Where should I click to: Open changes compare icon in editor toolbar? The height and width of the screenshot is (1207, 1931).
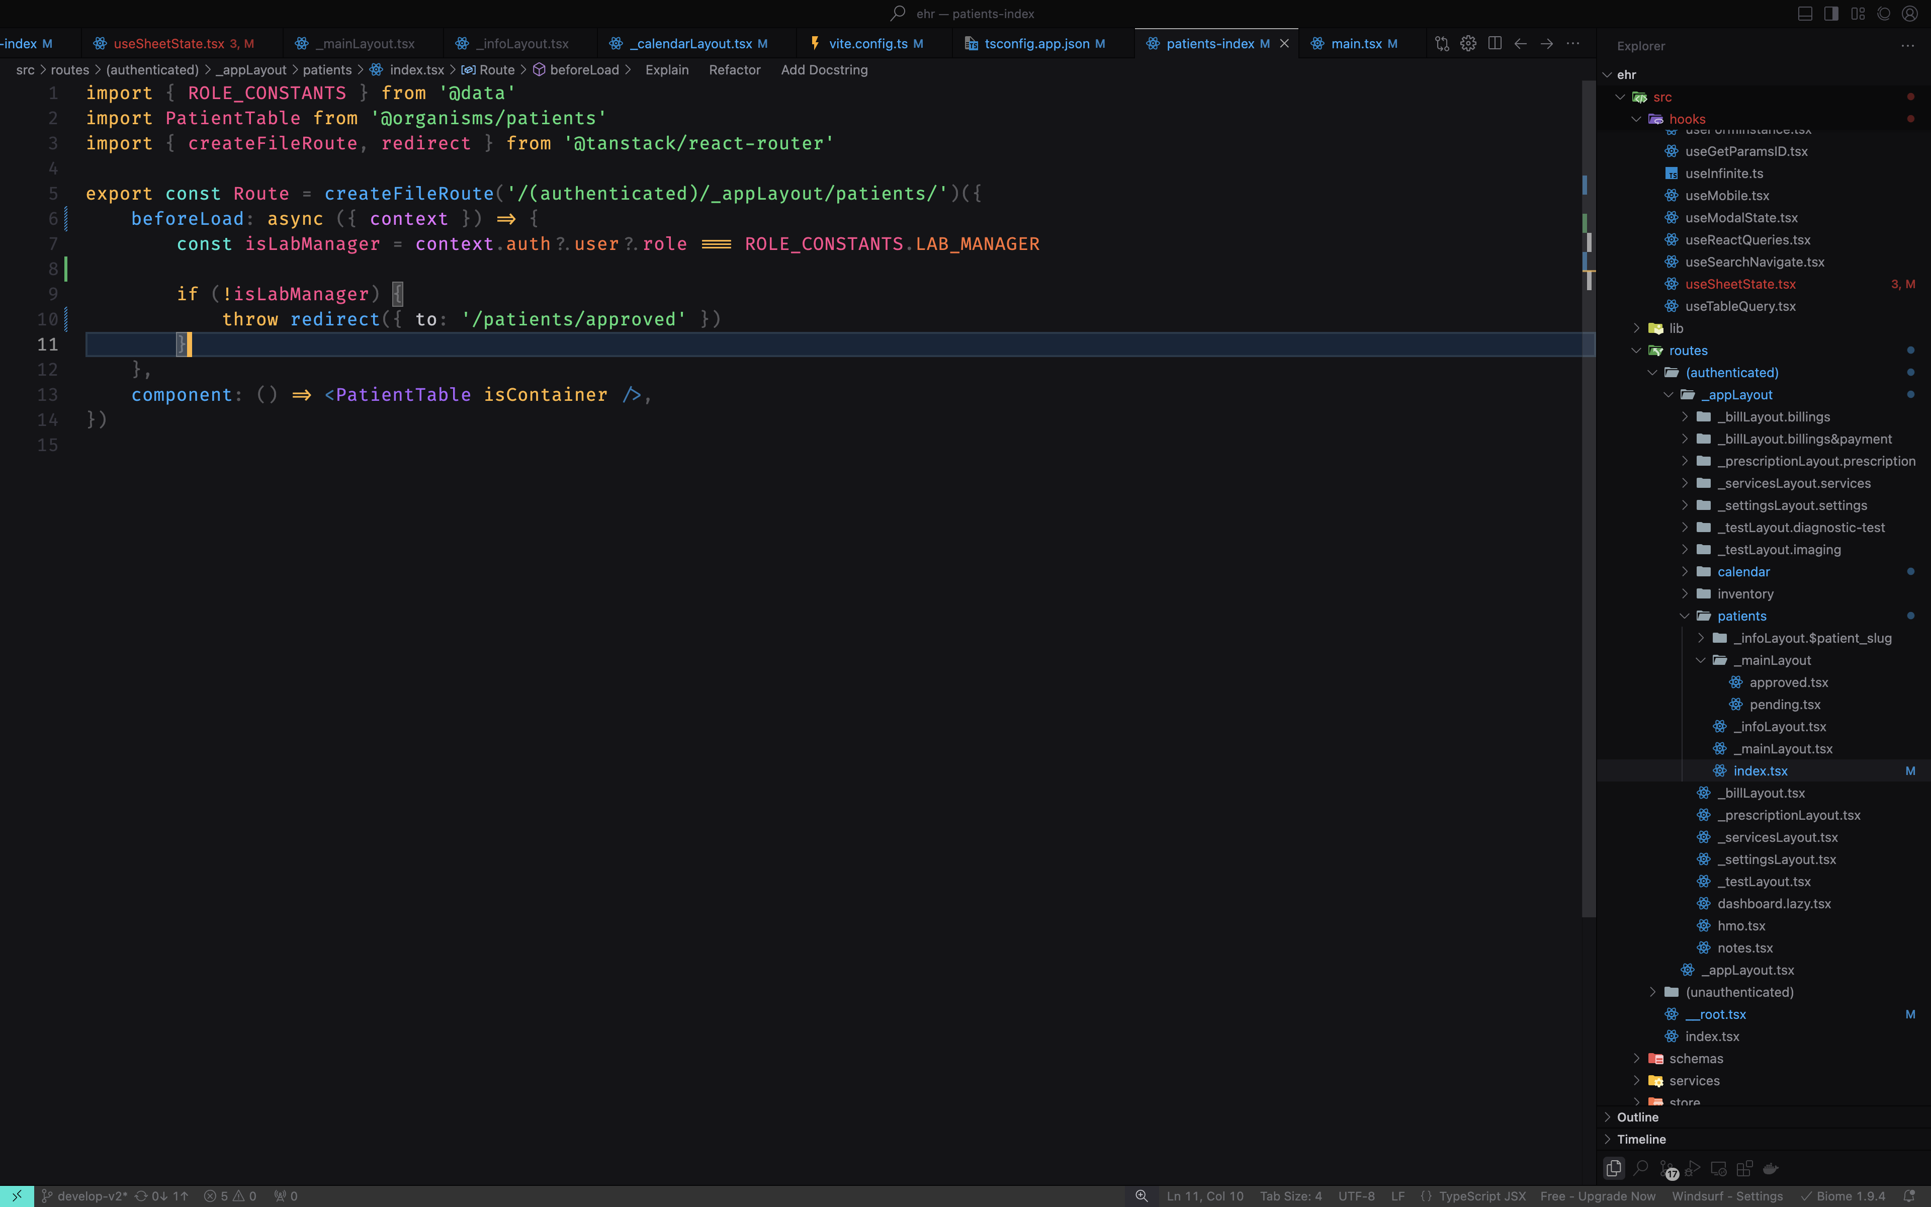pos(1442,44)
